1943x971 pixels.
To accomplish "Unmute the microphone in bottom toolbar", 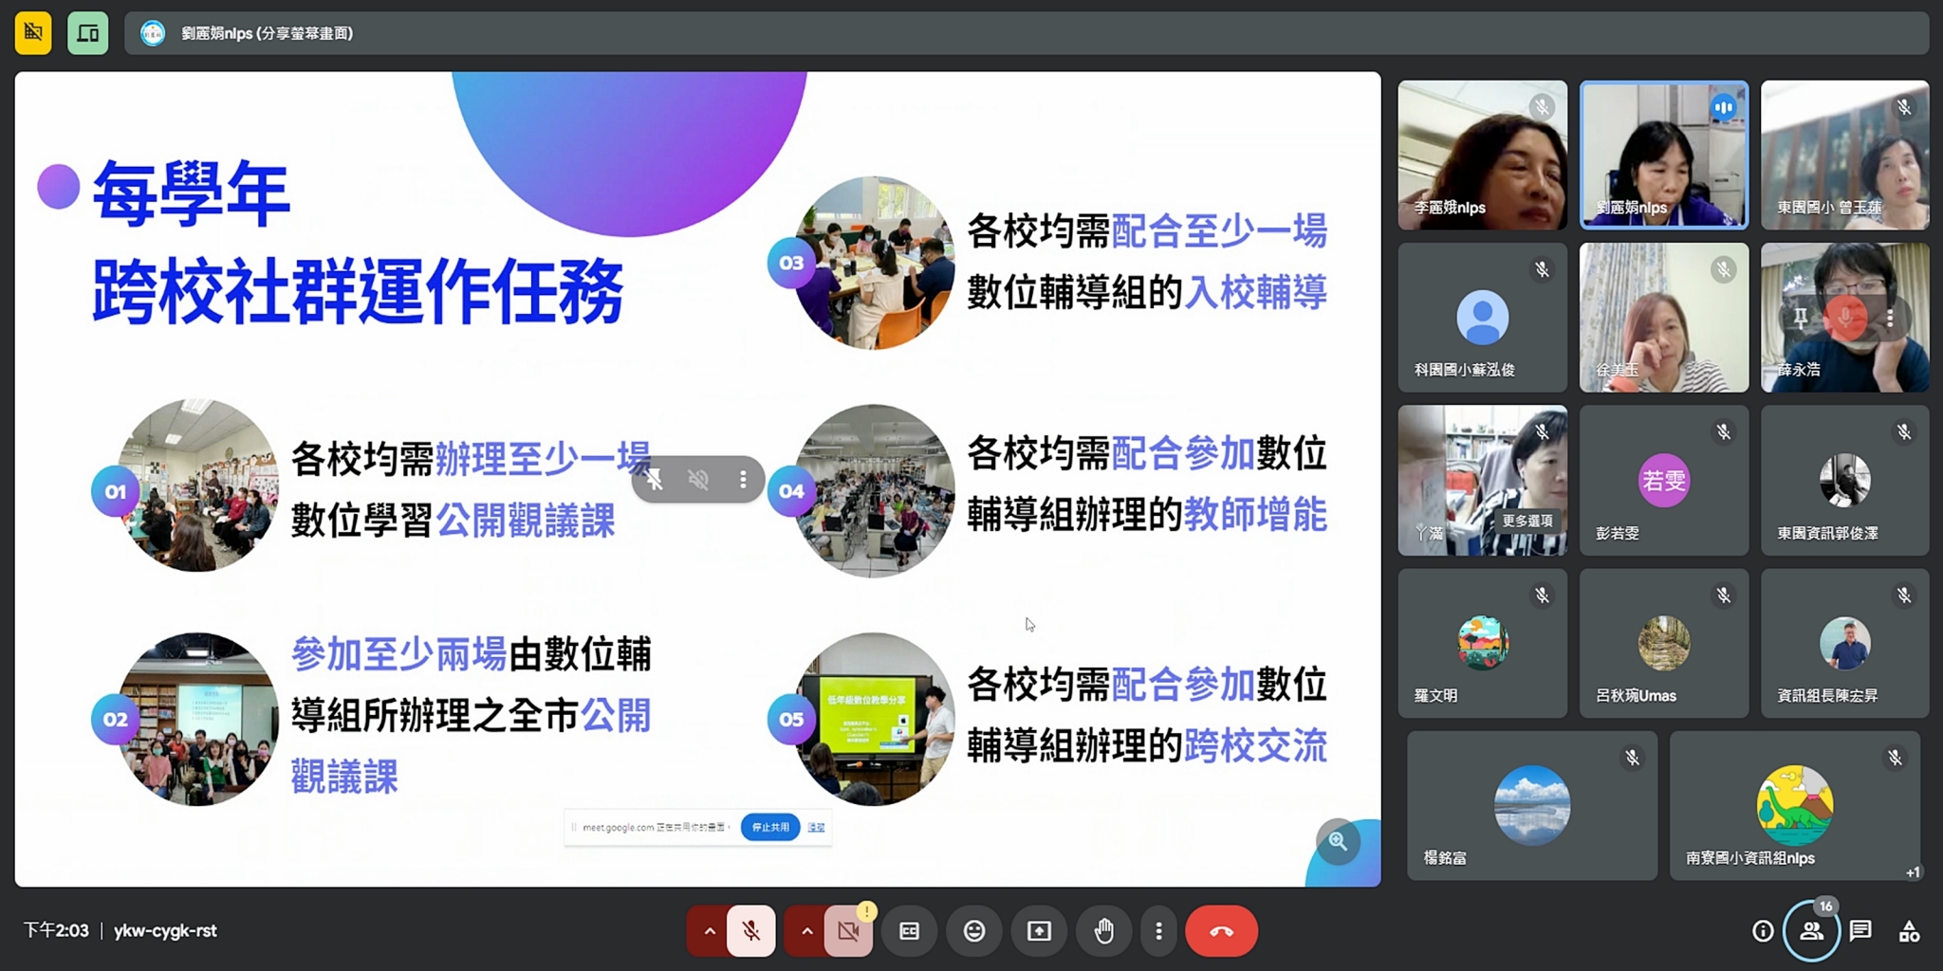I will tap(750, 931).
